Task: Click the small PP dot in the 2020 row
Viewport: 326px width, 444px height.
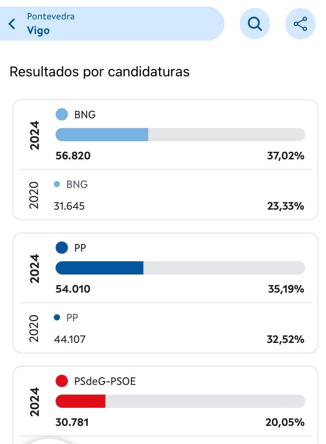Action: [x=57, y=317]
